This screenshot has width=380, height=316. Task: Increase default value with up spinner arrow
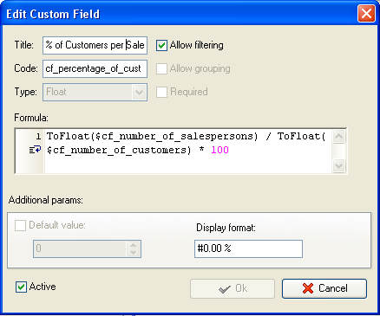pos(133,245)
